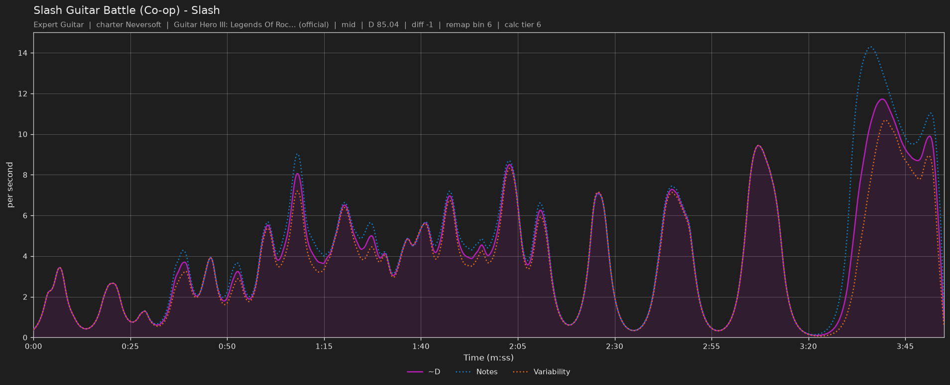The image size is (950, 385).
Task: Click the 'calc tier 6' label
Action: pyautogui.click(x=522, y=25)
